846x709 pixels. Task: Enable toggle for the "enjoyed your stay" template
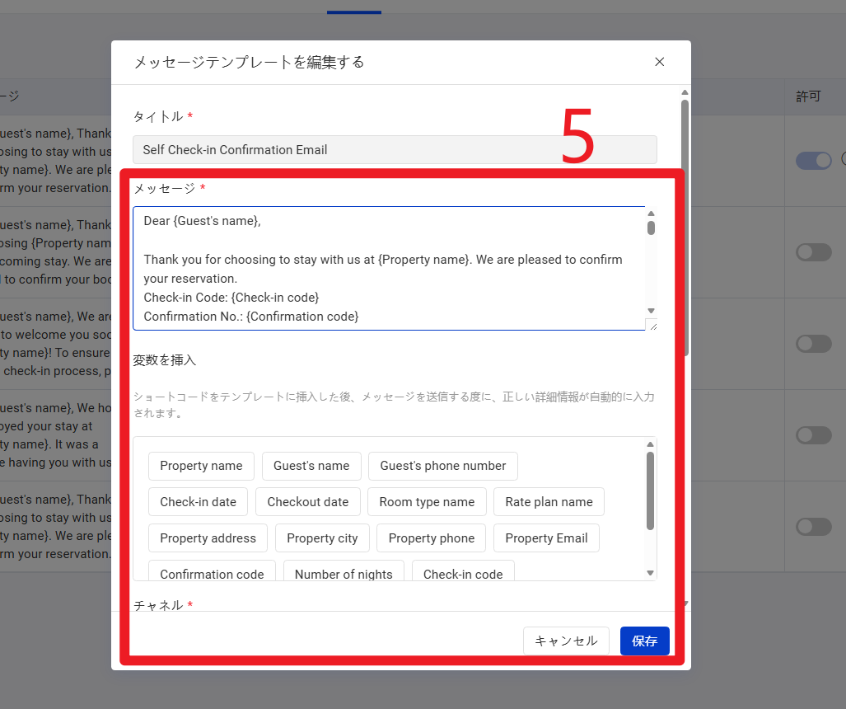[813, 435]
